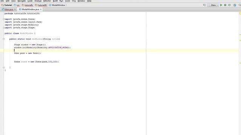Open the Window menu
241x135 pixels.
tap(81, 1)
